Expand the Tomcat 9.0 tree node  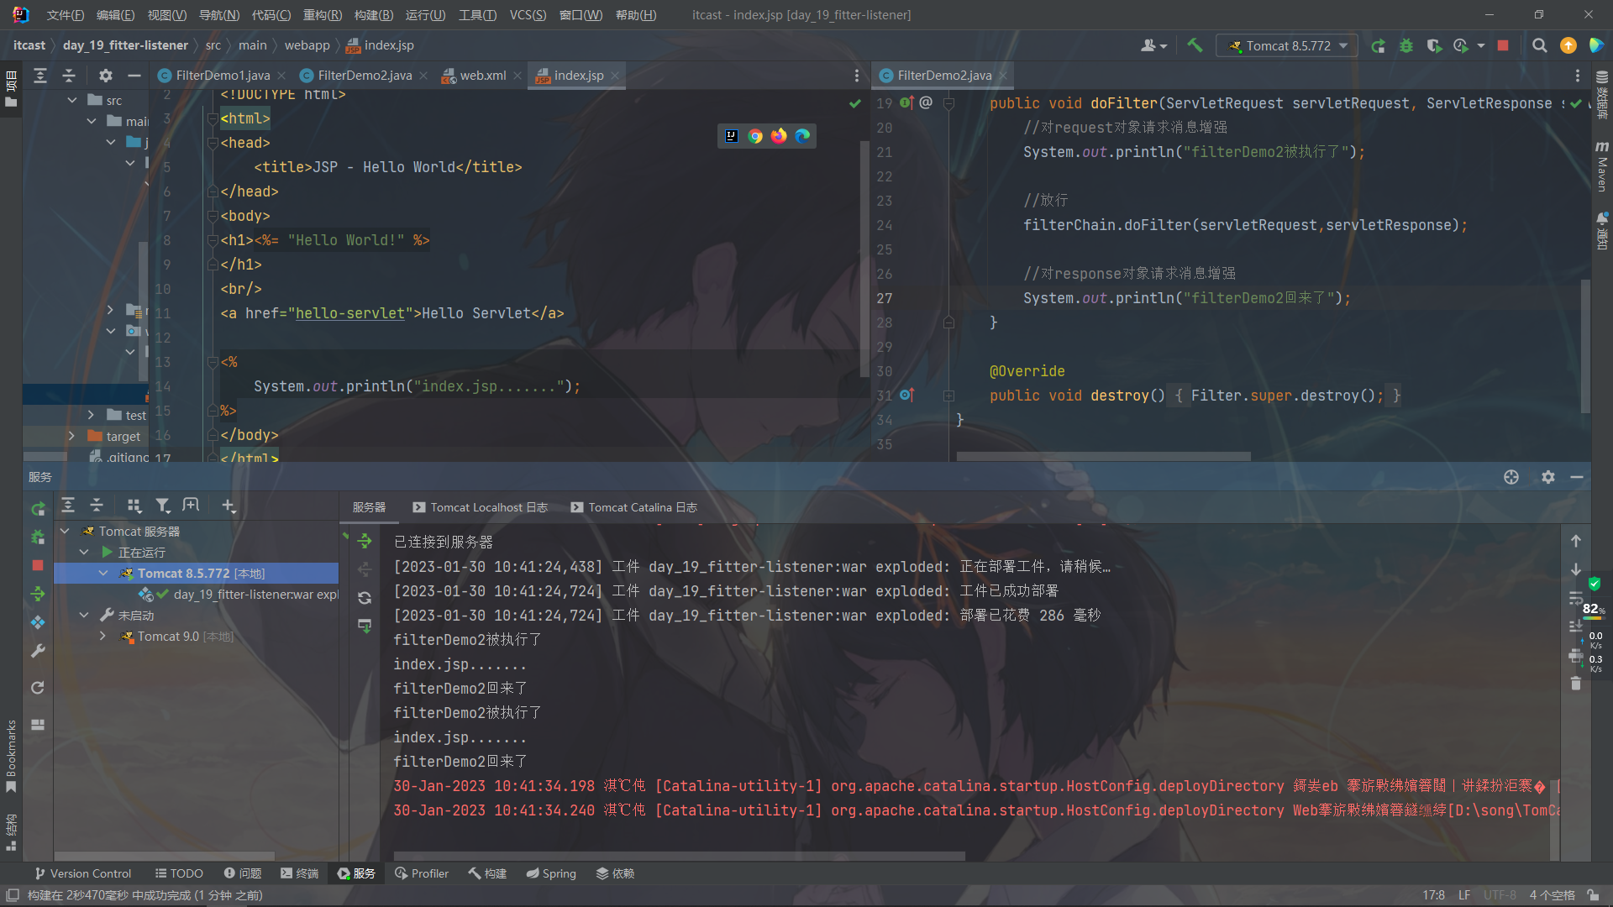(102, 637)
